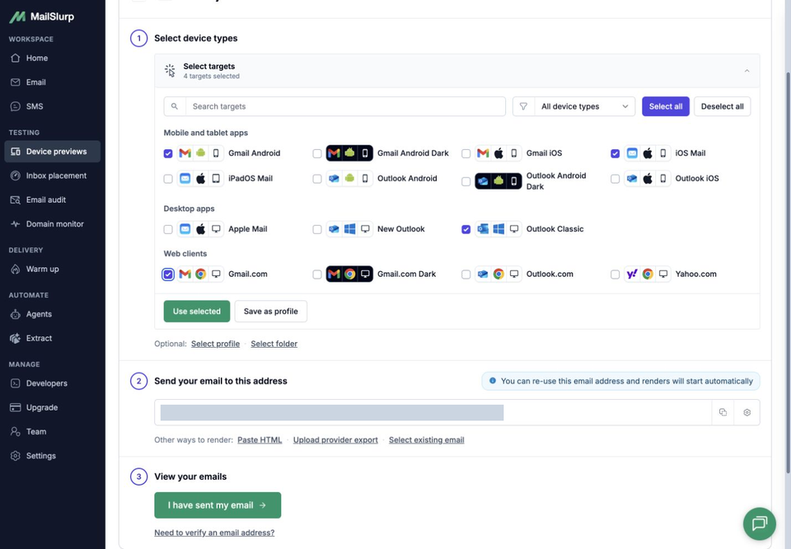Open Inbox placement page
The height and width of the screenshot is (549, 791).
[53, 176]
